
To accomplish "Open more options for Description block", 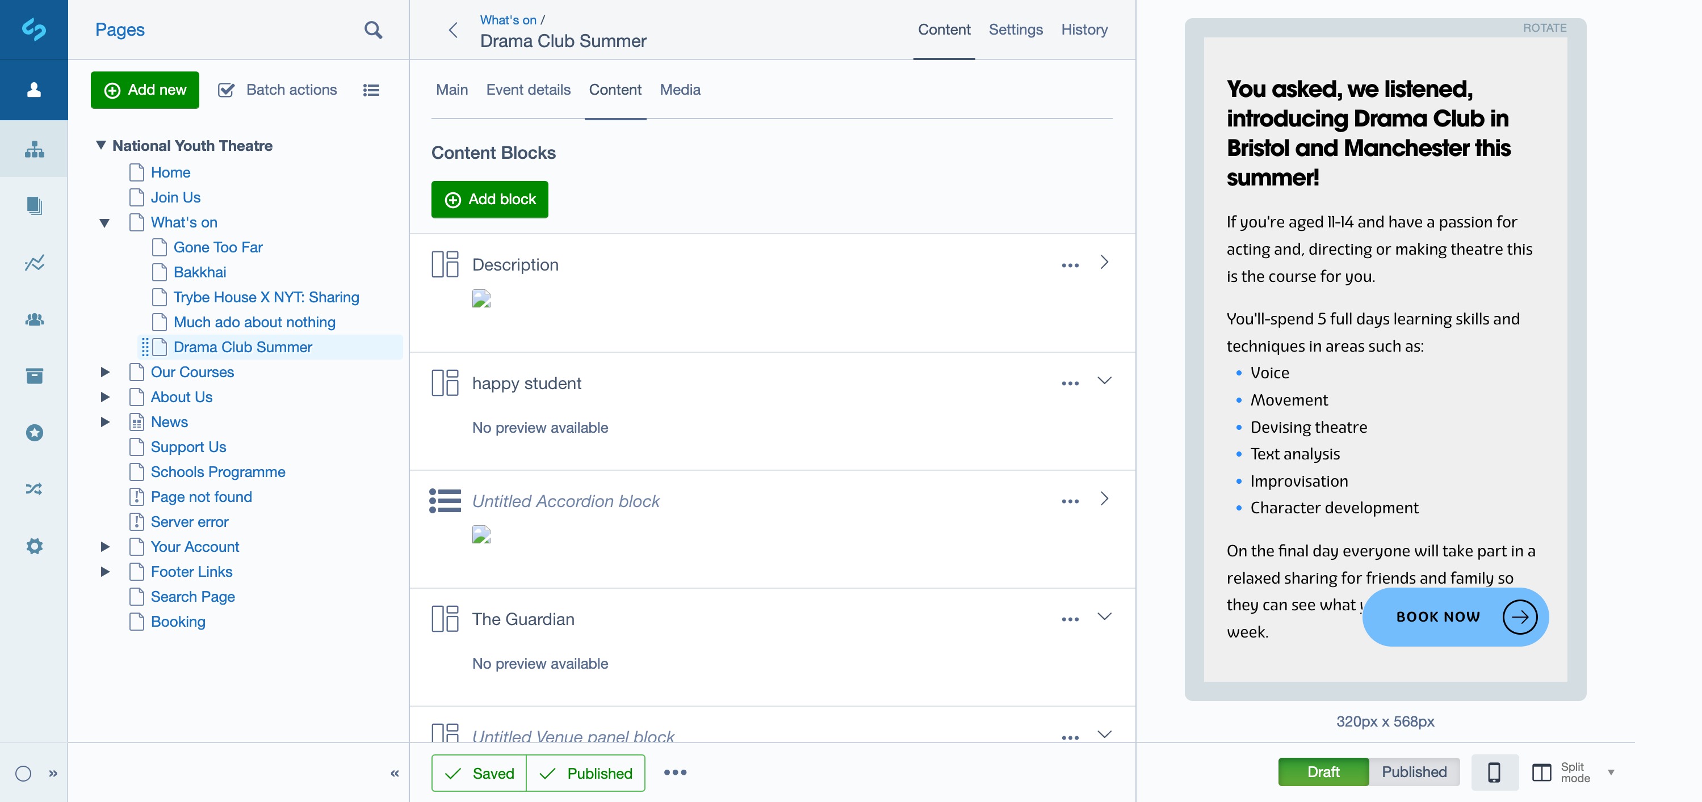I will (x=1070, y=265).
